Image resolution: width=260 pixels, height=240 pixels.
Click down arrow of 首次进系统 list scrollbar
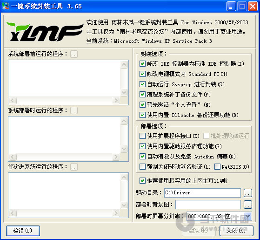pyautogui.click(x=124, y=205)
